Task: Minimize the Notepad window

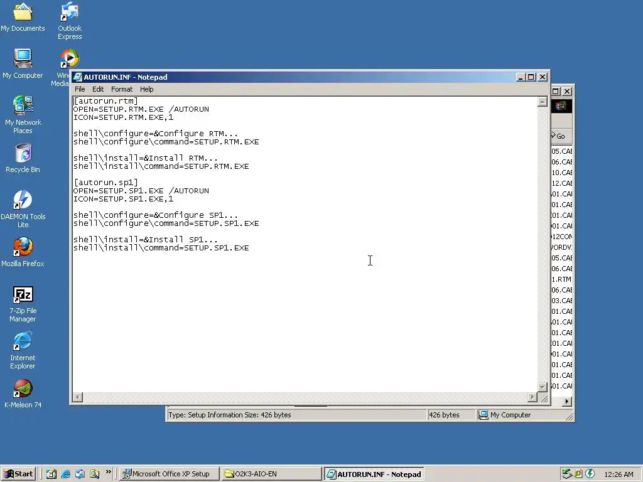Action: pos(521,77)
